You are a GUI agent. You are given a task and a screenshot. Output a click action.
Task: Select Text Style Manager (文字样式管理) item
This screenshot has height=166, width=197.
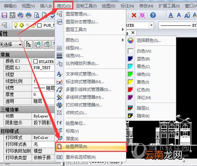(x=90, y=74)
